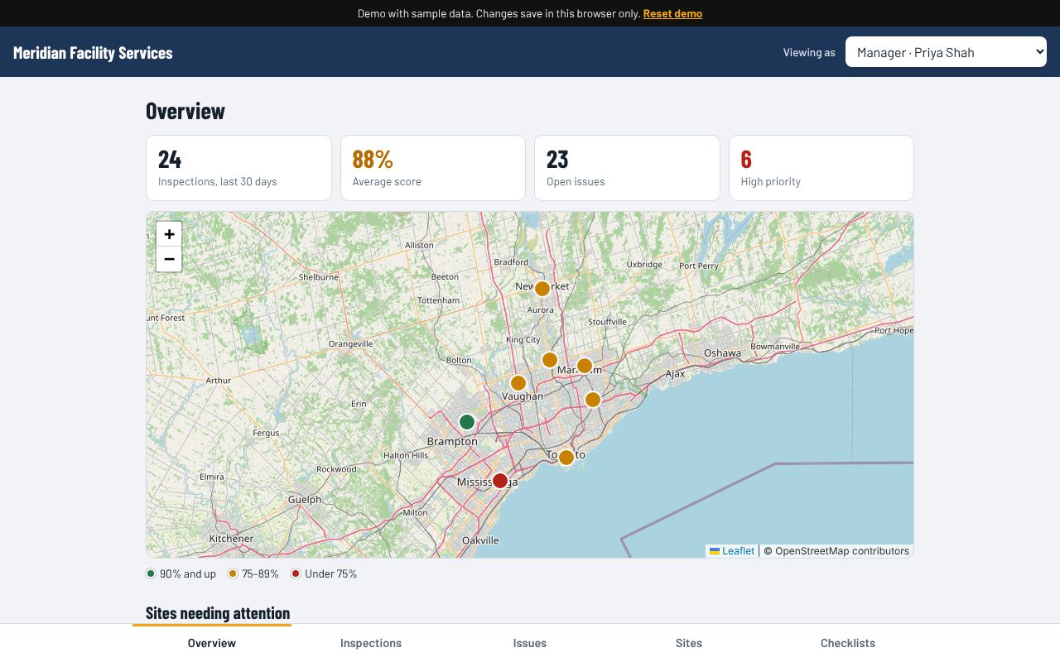Click the amber 75–89% legend dot

click(233, 573)
